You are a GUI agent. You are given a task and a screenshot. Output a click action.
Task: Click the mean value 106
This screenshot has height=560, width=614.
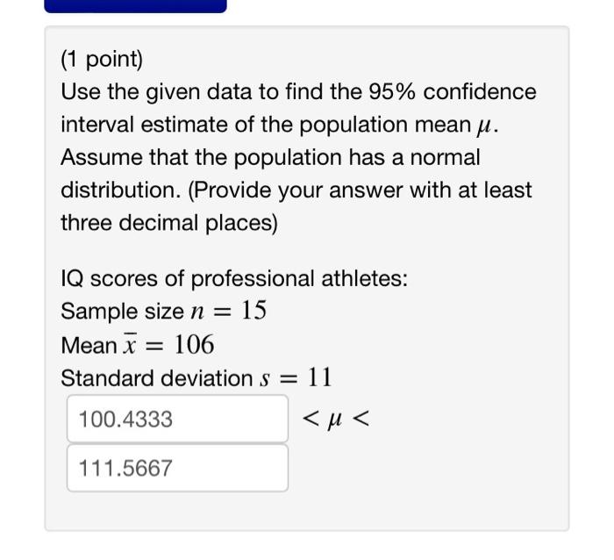coord(194,344)
